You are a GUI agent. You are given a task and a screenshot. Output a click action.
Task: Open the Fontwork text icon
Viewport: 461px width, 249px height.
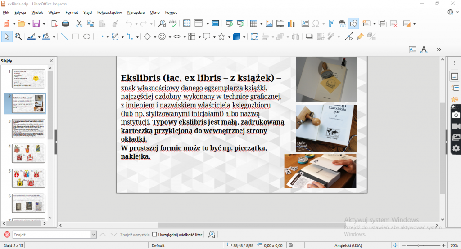point(331,23)
